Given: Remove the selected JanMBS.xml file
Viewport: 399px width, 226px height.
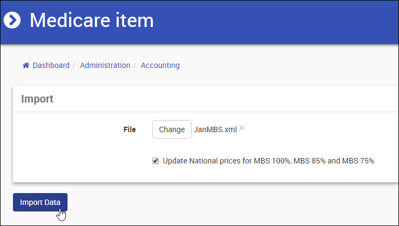Looking at the screenshot, I should click(x=242, y=128).
